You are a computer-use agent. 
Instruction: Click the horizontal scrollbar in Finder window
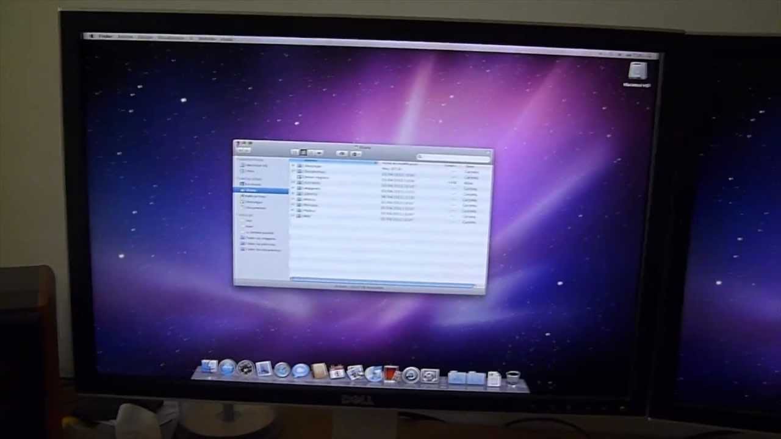pos(383,281)
